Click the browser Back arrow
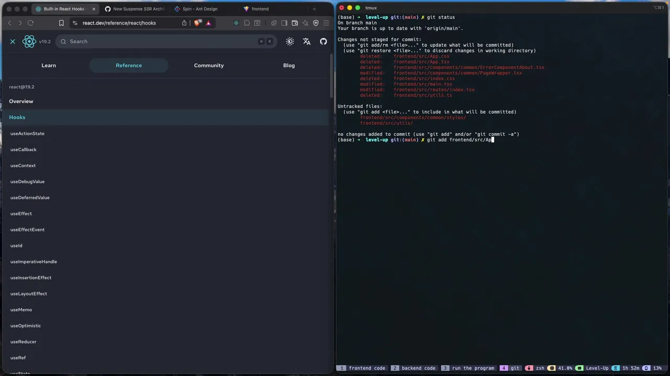Viewport: 670px width, 376px height. pos(9,23)
